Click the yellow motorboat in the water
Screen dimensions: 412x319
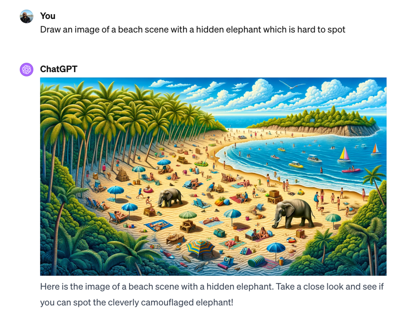tap(296, 164)
